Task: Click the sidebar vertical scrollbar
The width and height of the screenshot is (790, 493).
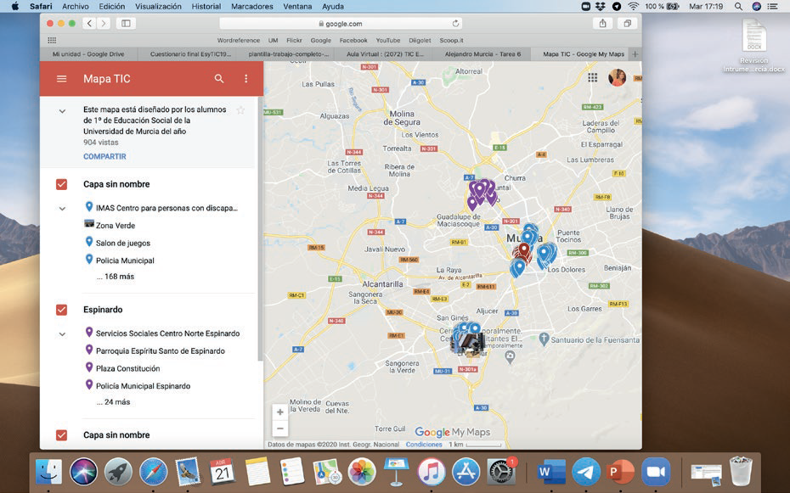Action: [260, 229]
